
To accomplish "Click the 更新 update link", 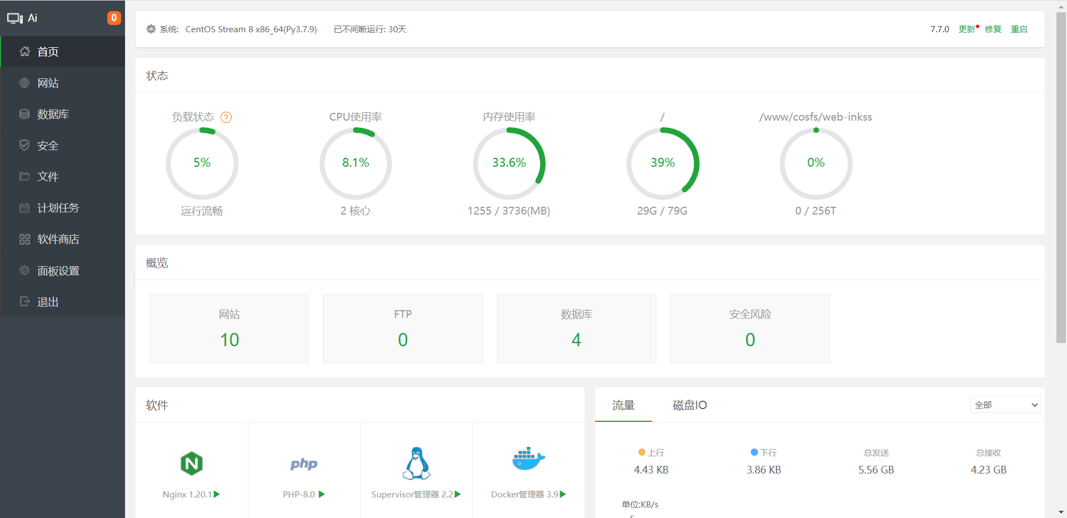I will (x=967, y=29).
